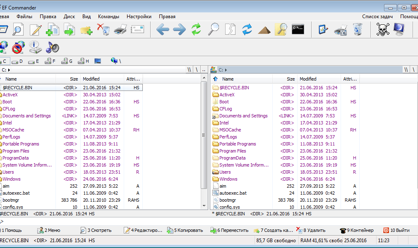This screenshot has width=418, height=248.
Task: Switch to drive D
Action: click(x=17, y=61)
